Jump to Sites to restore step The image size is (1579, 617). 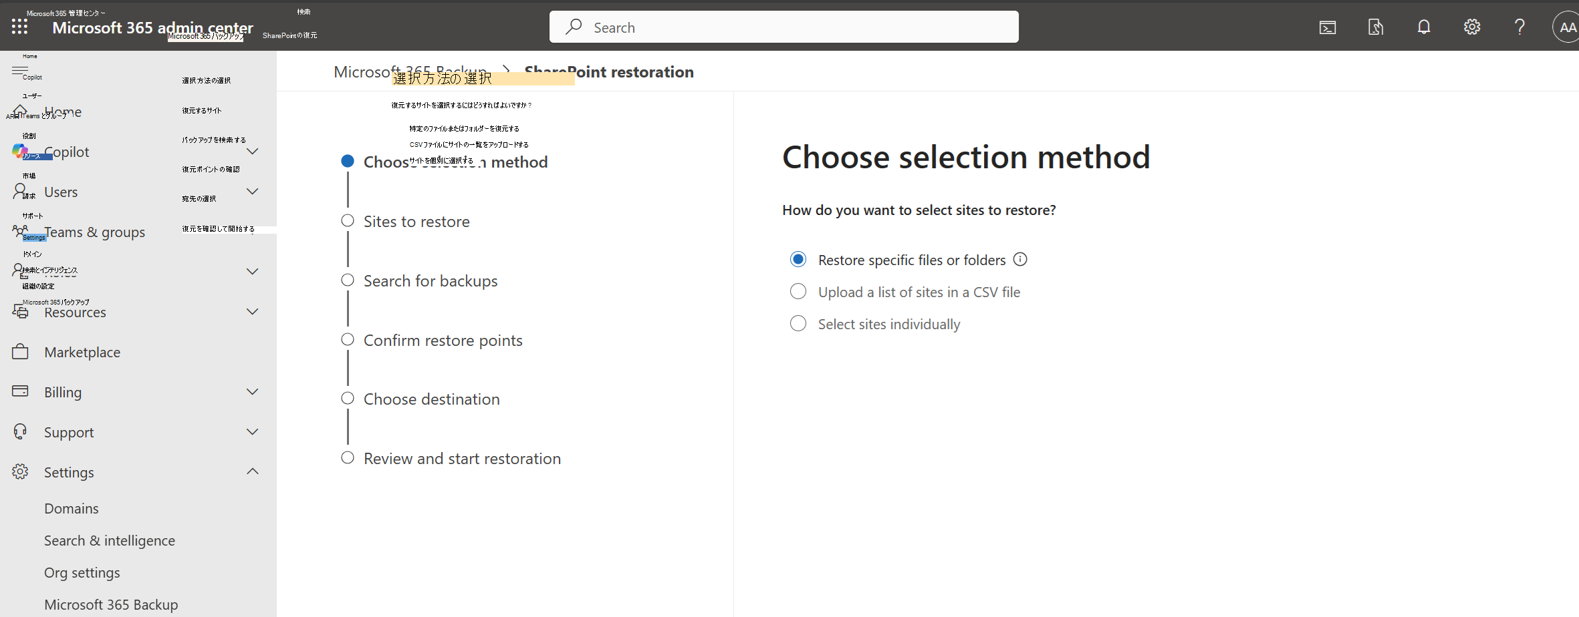(x=416, y=222)
